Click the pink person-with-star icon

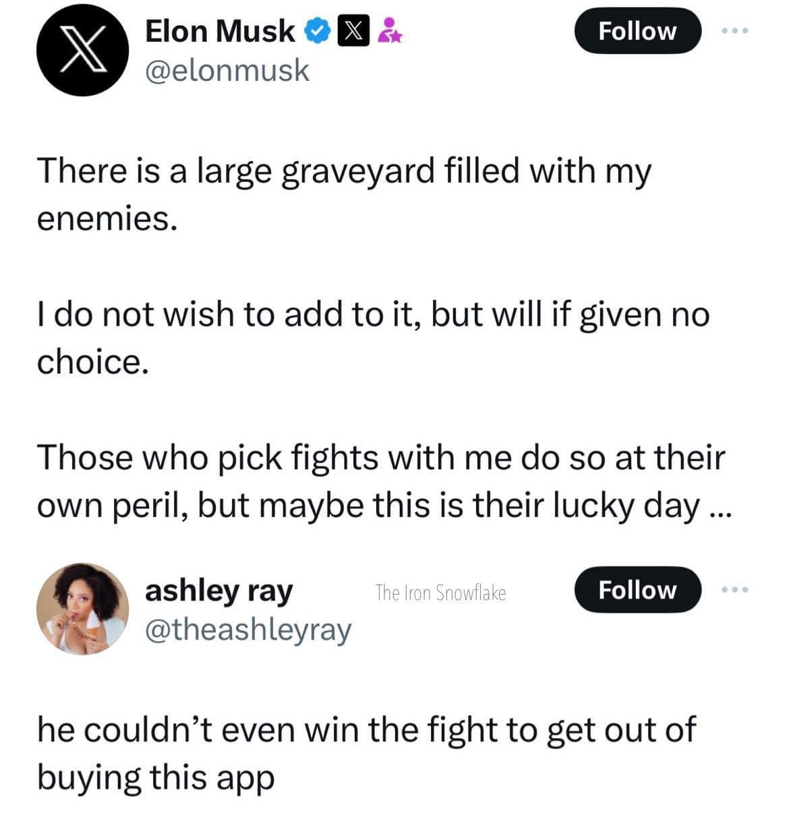(x=389, y=30)
